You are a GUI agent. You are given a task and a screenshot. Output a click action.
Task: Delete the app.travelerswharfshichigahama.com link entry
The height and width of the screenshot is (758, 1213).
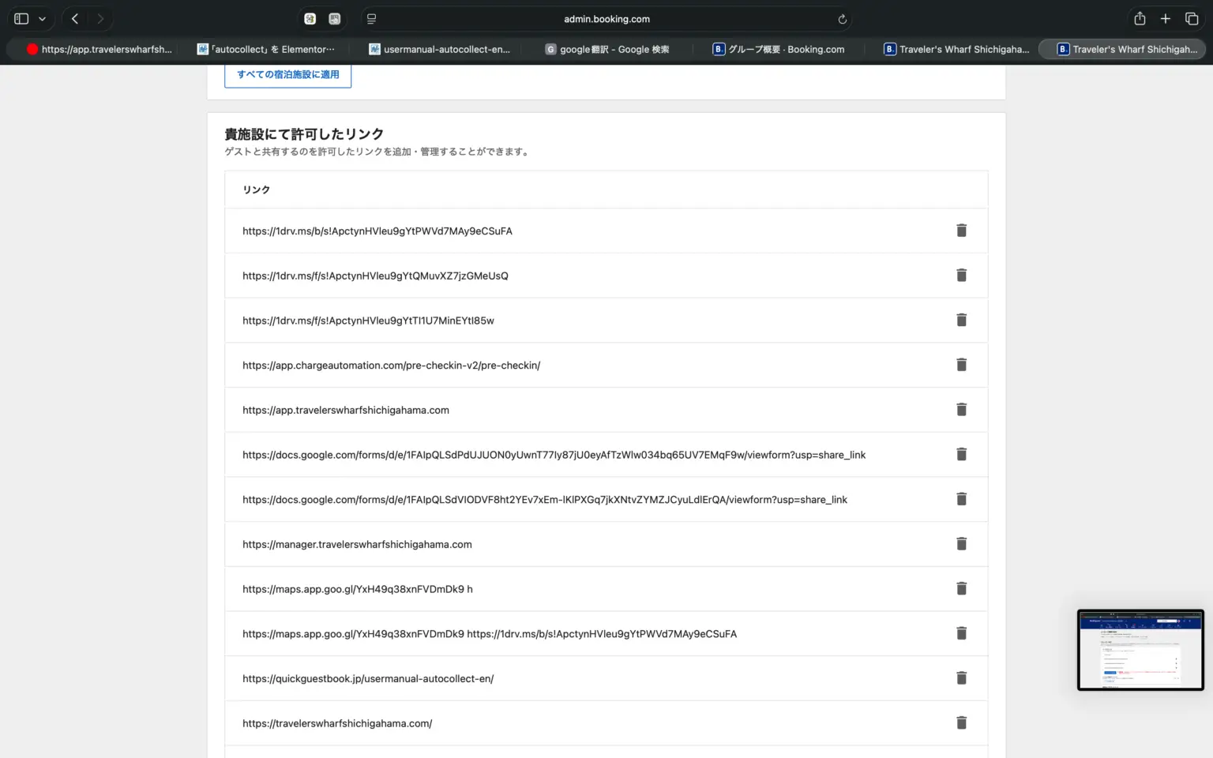pos(961,410)
